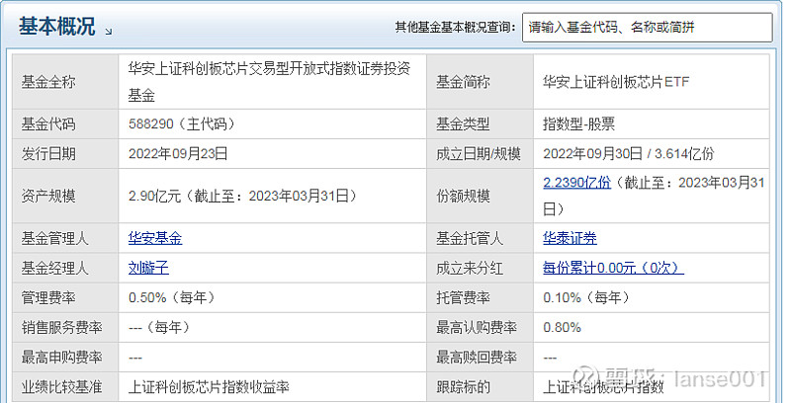Click the 成立日期/规模 label cell

click(479, 154)
